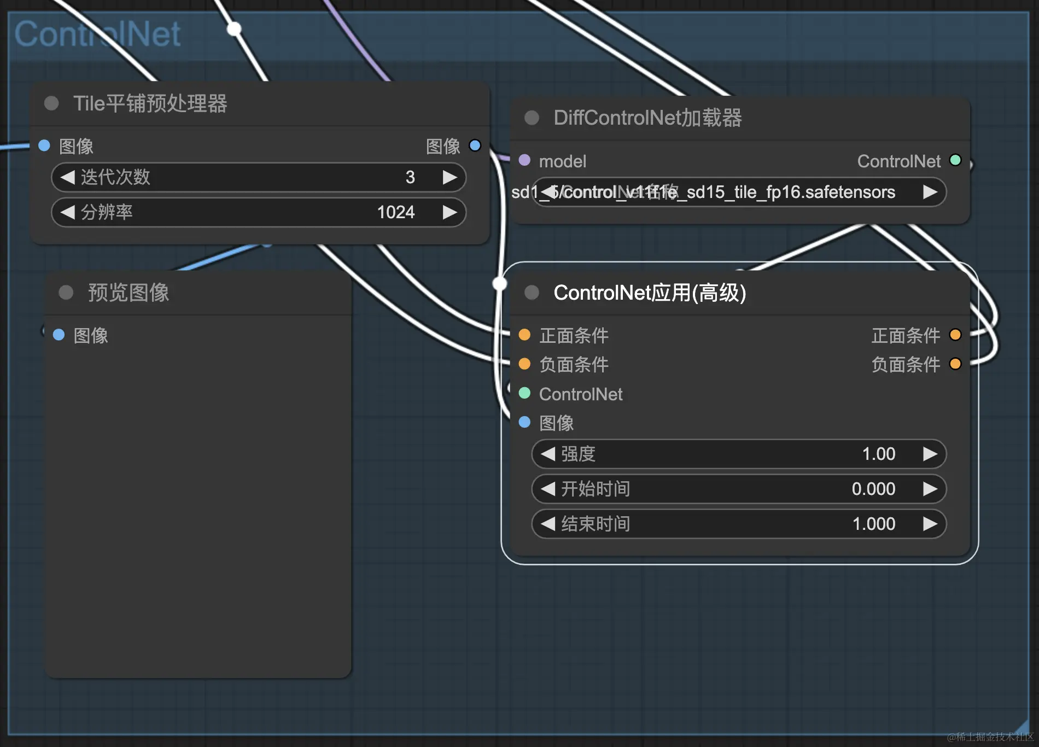1039x747 pixels.
Task: Select next model with right arrow on safetensors field
Action: tap(930, 192)
